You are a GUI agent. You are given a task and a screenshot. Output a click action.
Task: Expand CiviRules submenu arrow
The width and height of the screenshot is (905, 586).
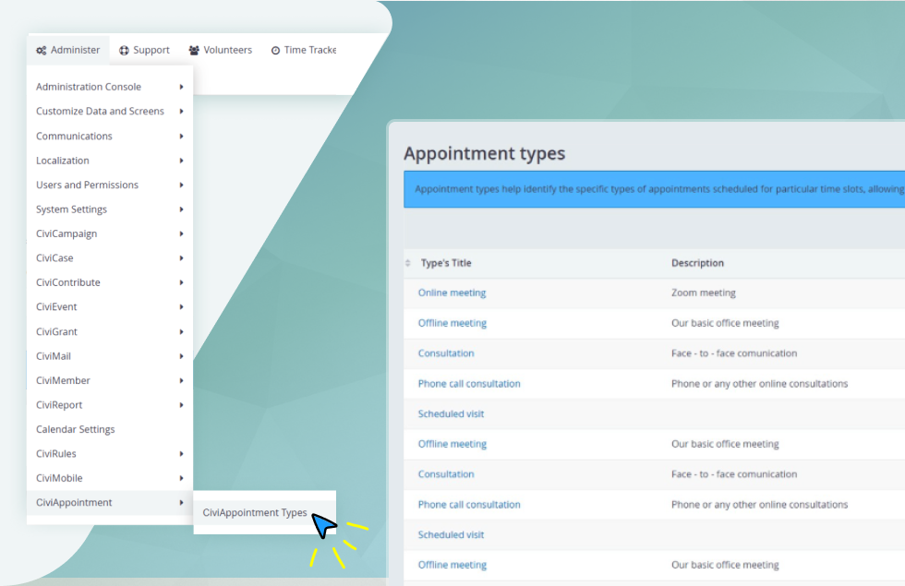click(x=181, y=454)
